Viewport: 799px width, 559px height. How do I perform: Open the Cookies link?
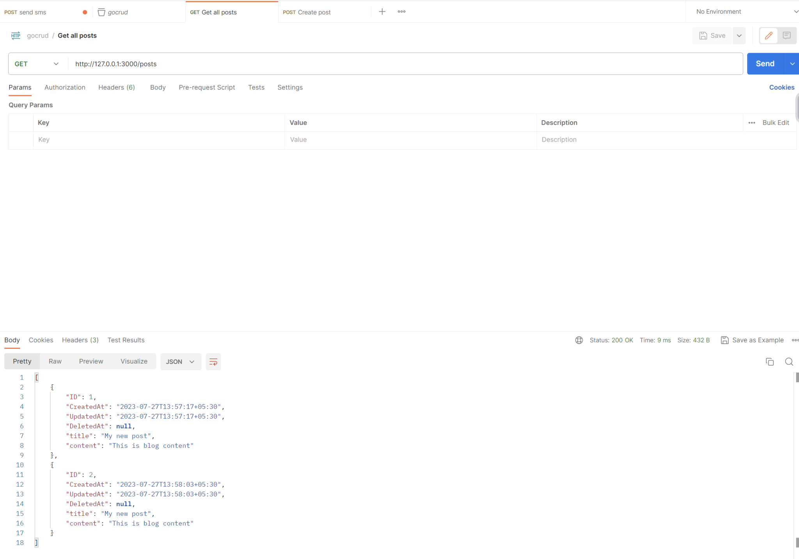pos(781,87)
